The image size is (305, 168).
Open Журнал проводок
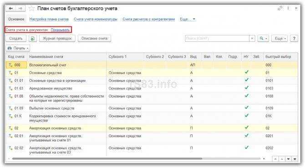[x=57, y=39]
